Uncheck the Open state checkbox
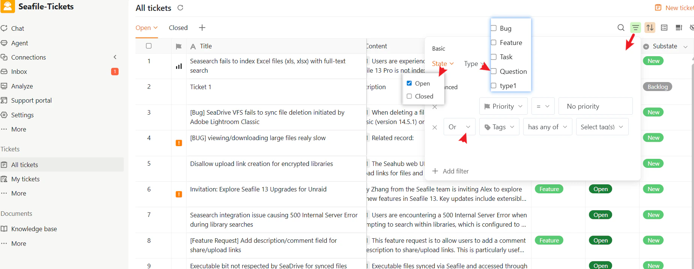 coord(409,83)
